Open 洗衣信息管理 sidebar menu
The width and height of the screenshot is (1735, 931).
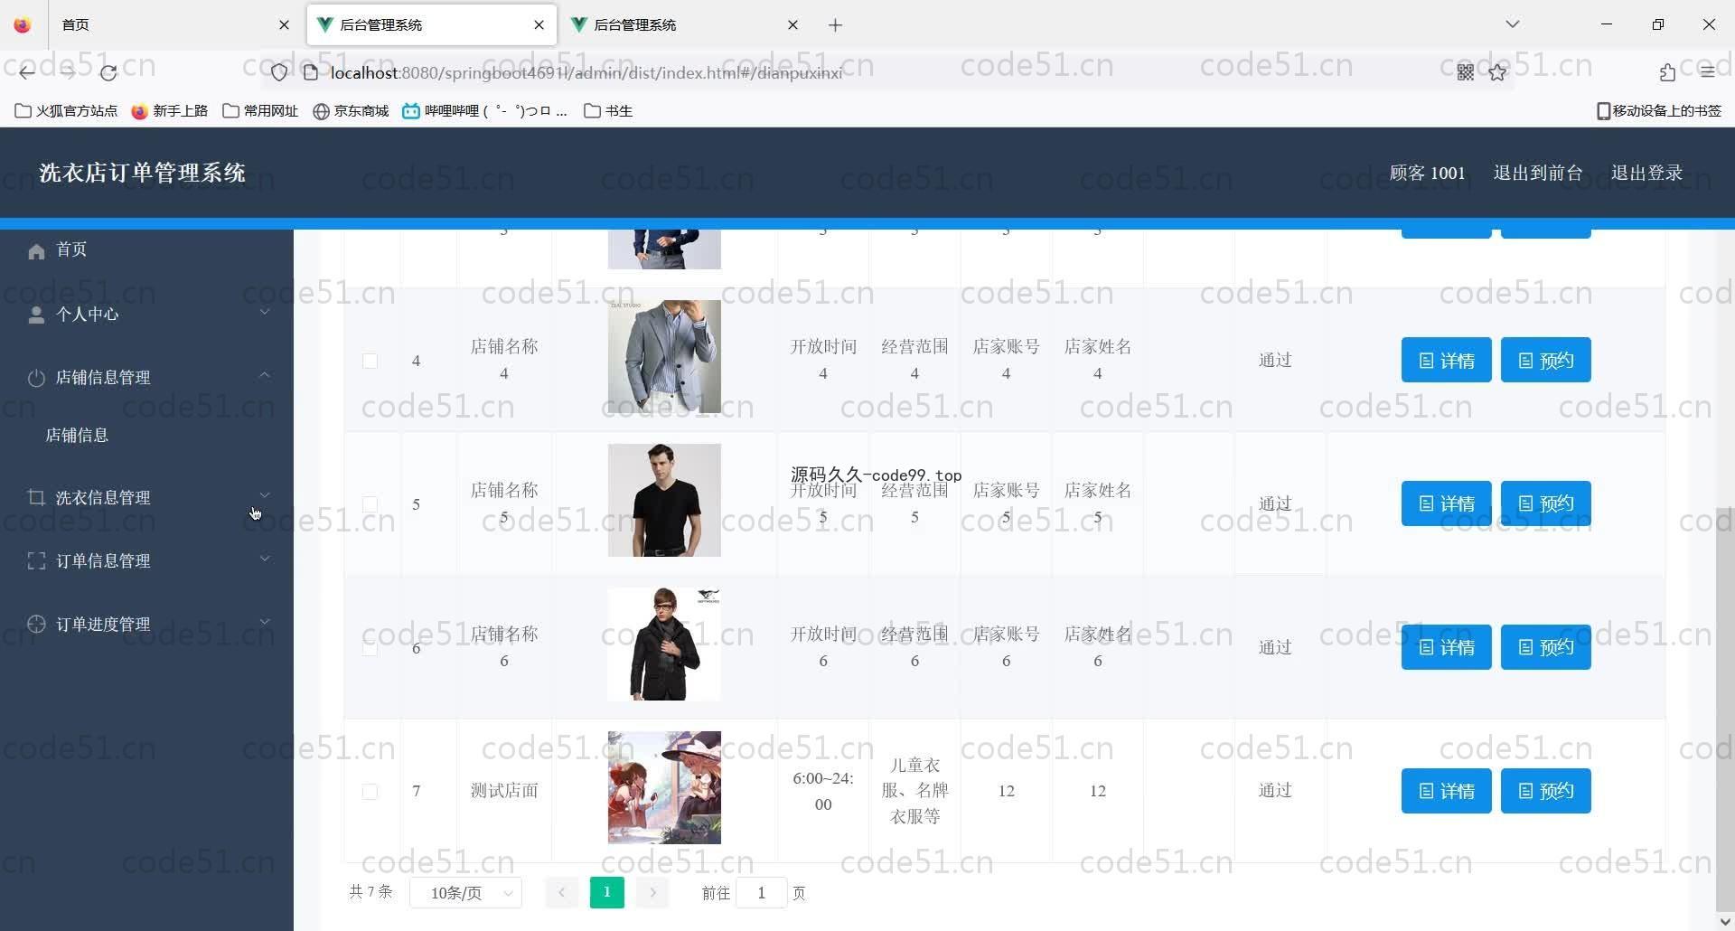click(146, 497)
